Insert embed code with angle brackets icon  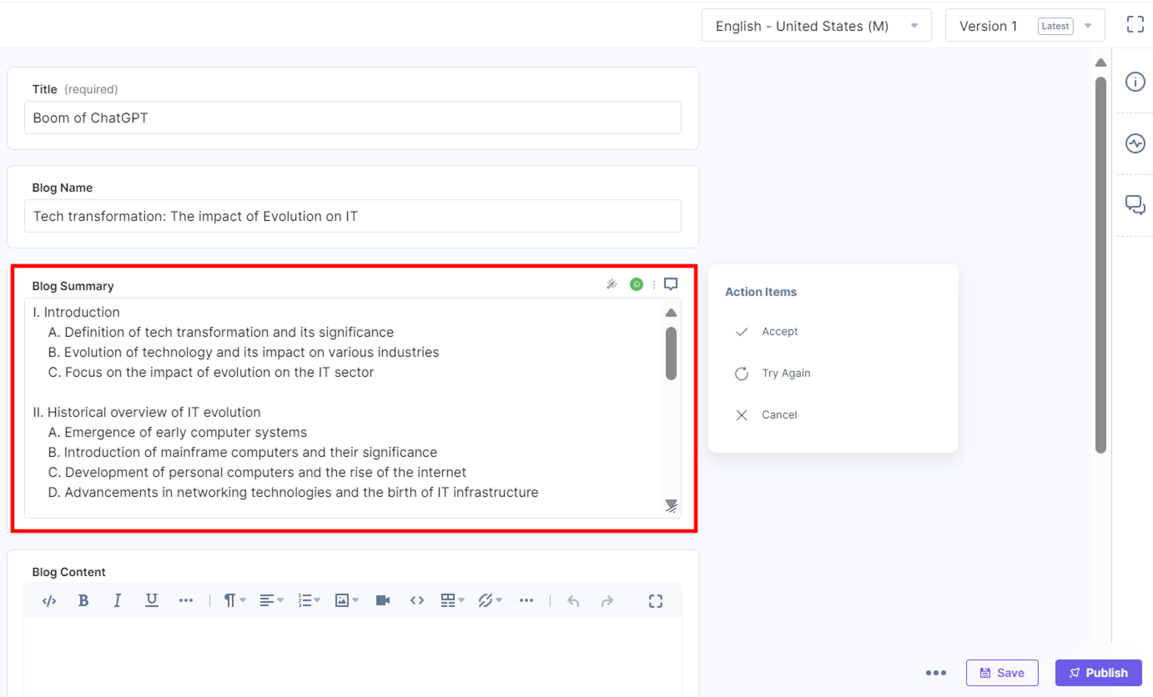417,601
